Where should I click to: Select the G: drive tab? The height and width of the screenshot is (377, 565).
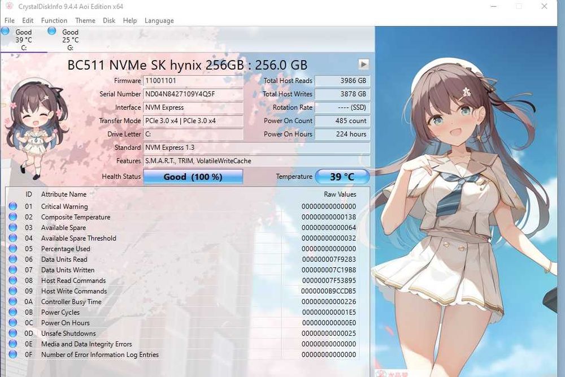[x=70, y=40]
